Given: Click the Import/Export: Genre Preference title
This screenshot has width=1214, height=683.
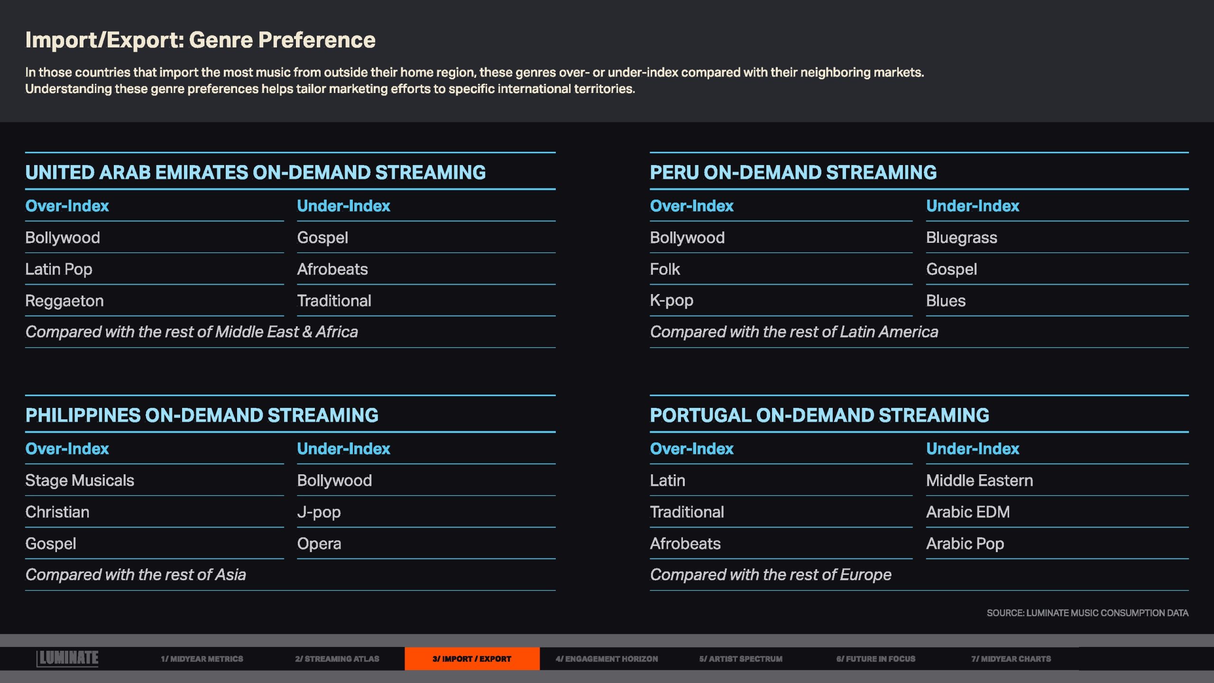Looking at the screenshot, I should pos(200,40).
